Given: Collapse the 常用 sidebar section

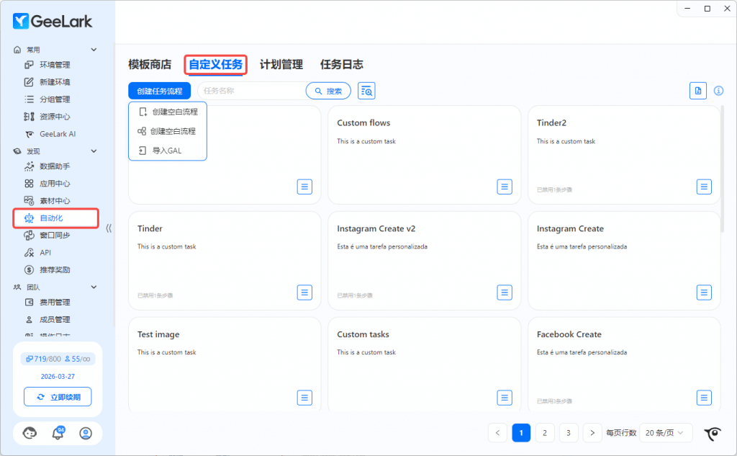Looking at the screenshot, I should click(94, 50).
